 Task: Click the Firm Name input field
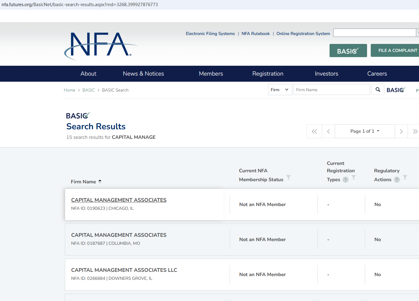pos(331,90)
